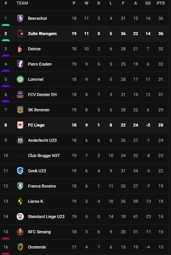This screenshot has height=255, width=171.
Task: Click the TEAM column header
Action: [22, 3]
